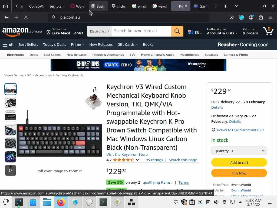Expand the Electronics search category dropdown
277x208 pixels.
pyautogui.click(x=100, y=31)
